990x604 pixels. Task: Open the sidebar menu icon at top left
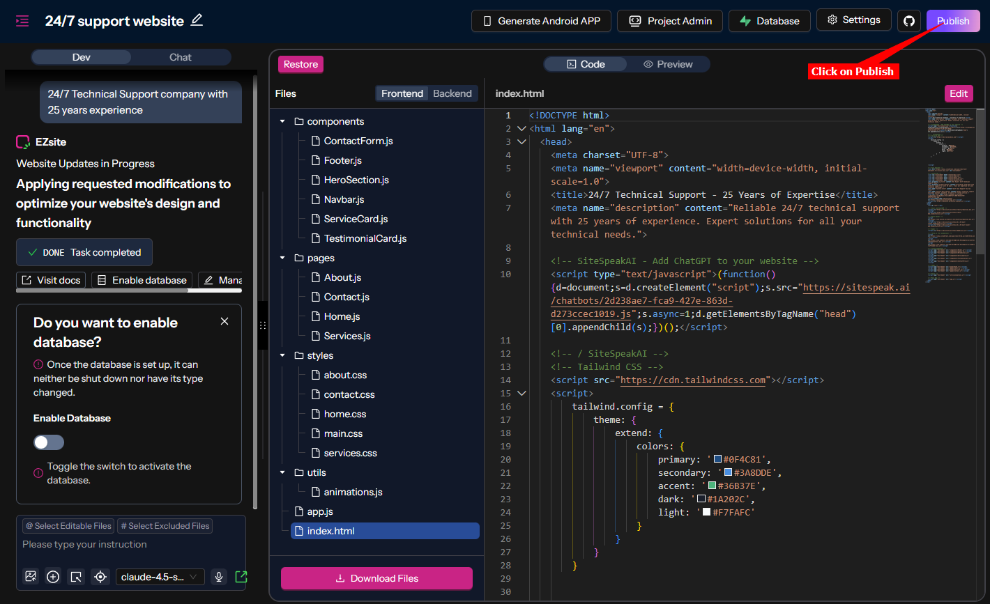tap(22, 21)
